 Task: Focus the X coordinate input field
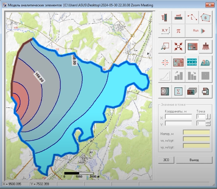click(178, 116)
